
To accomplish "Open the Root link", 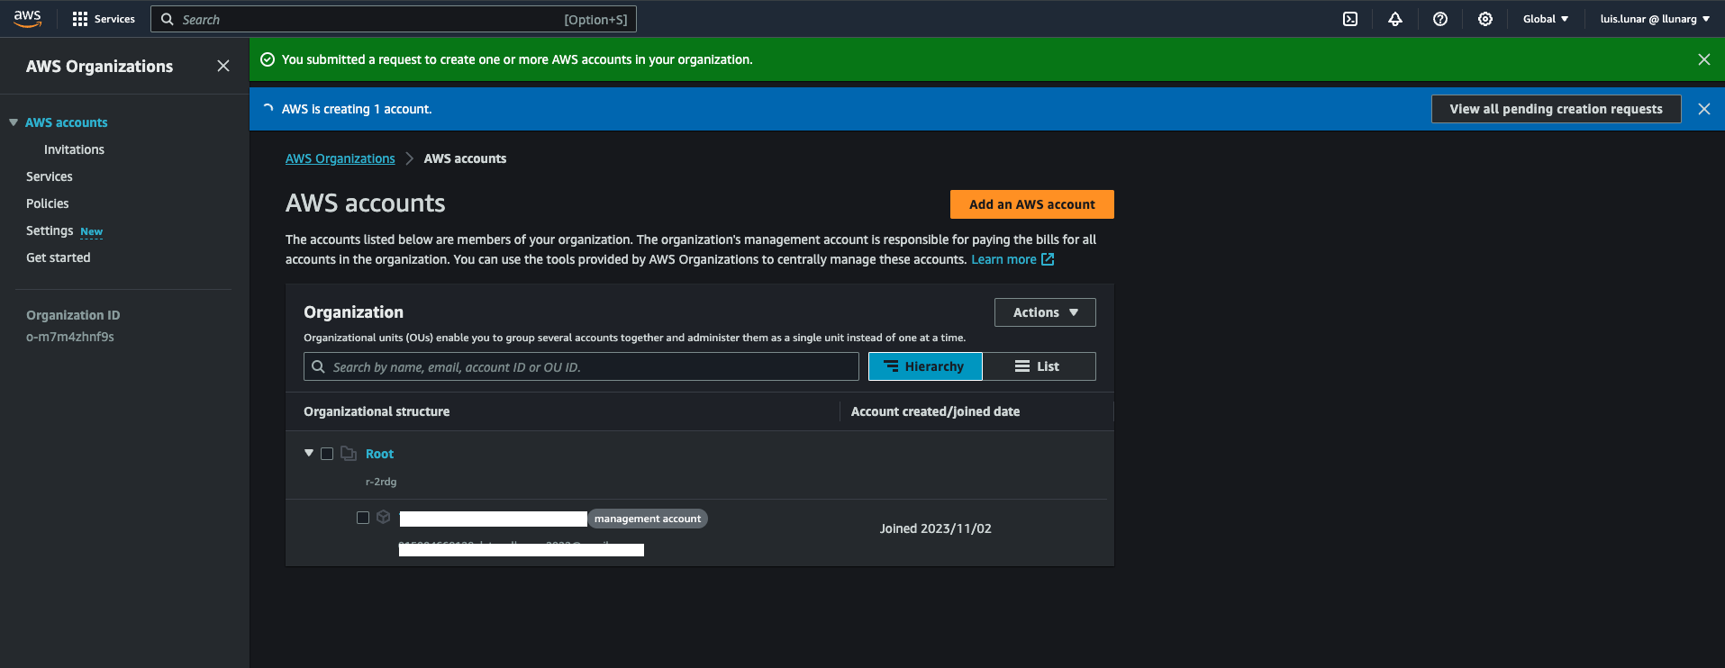I will [379, 454].
